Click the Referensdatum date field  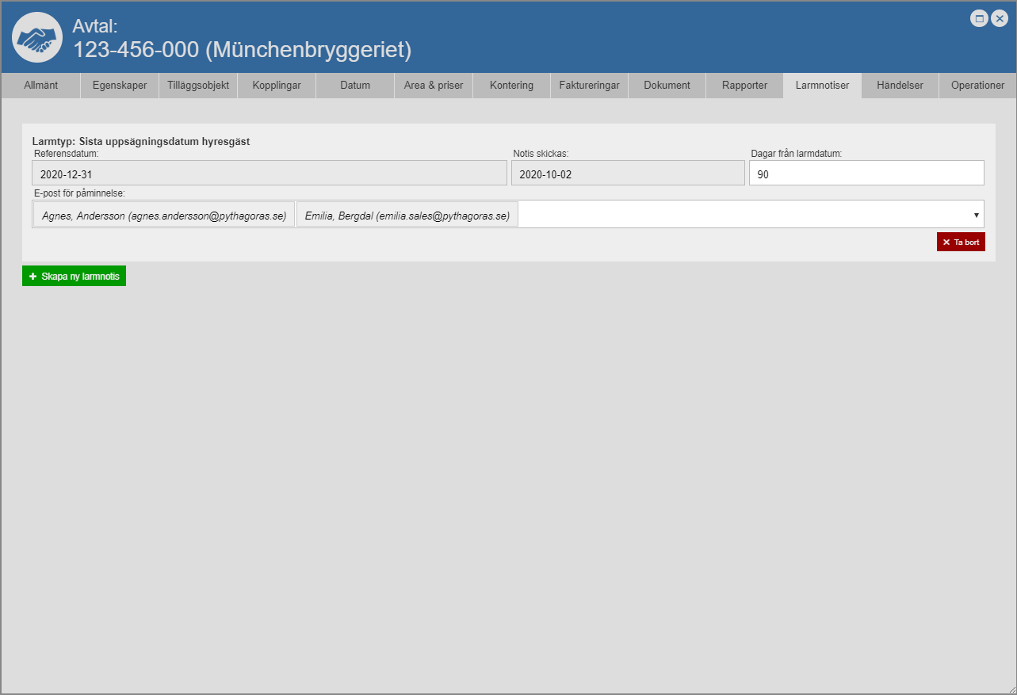point(269,174)
